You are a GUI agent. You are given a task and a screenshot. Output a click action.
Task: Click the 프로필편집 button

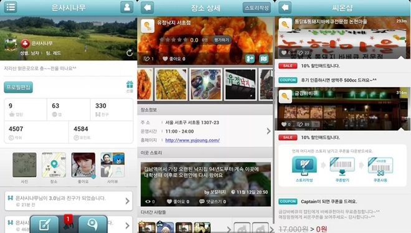coord(18,87)
